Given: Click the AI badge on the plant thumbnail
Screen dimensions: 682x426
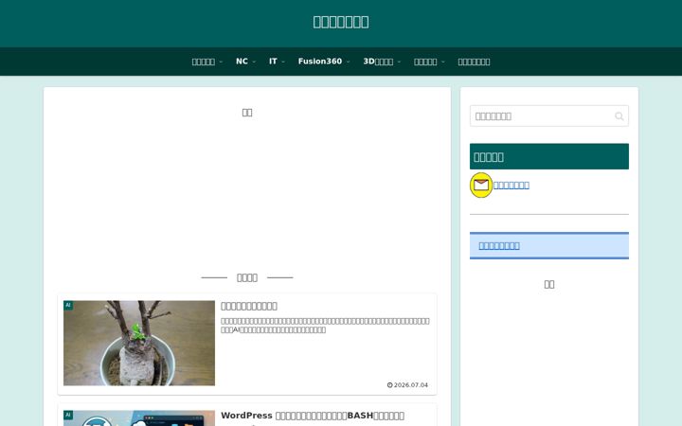Looking at the screenshot, I should 68,305.
